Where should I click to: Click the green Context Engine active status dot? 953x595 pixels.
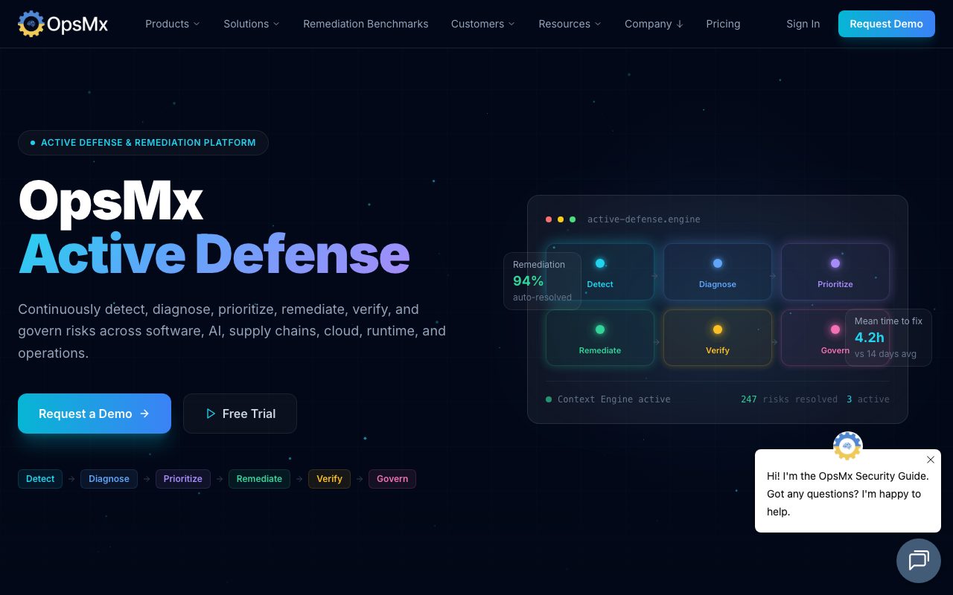point(549,399)
